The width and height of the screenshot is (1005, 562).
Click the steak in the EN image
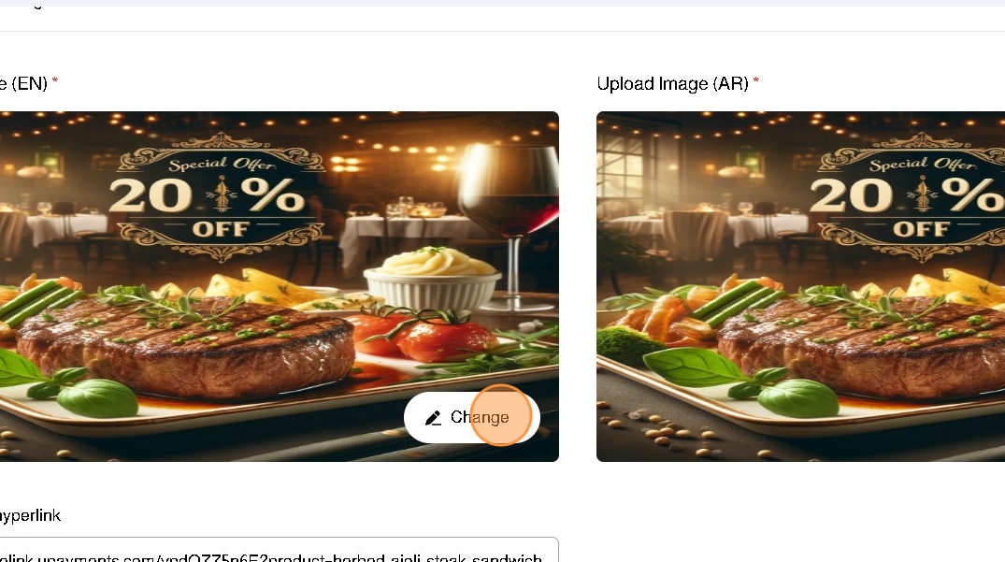pyautogui.click(x=184, y=344)
